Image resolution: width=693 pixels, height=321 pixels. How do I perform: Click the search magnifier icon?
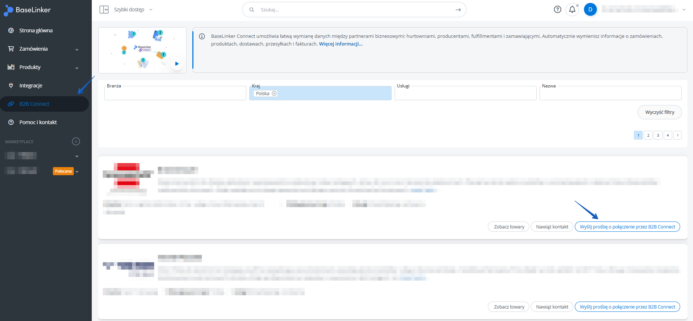pyautogui.click(x=252, y=10)
